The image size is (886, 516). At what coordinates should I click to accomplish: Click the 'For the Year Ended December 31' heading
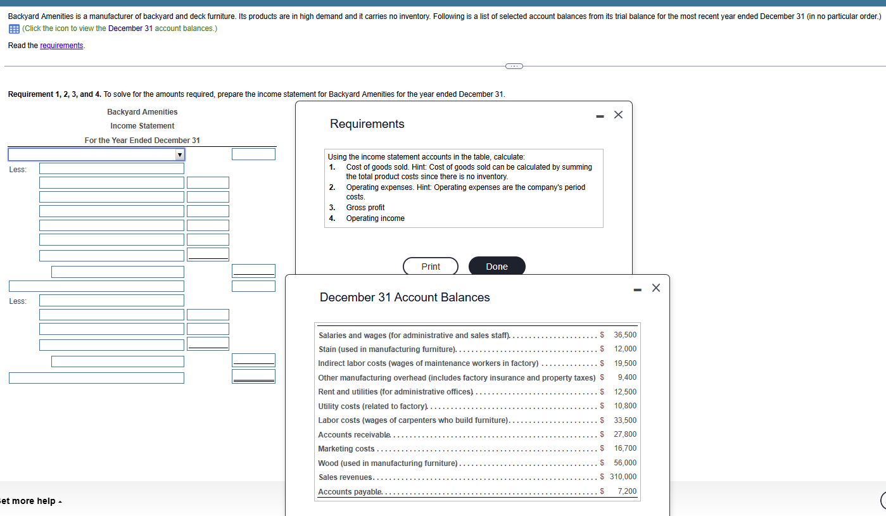click(142, 140)
